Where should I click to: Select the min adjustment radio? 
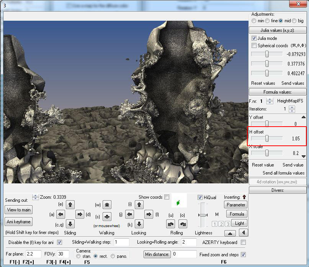coord(254,21)
